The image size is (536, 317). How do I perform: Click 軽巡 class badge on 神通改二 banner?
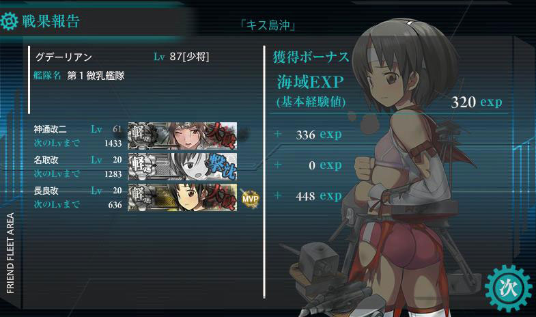pos(141,136)
